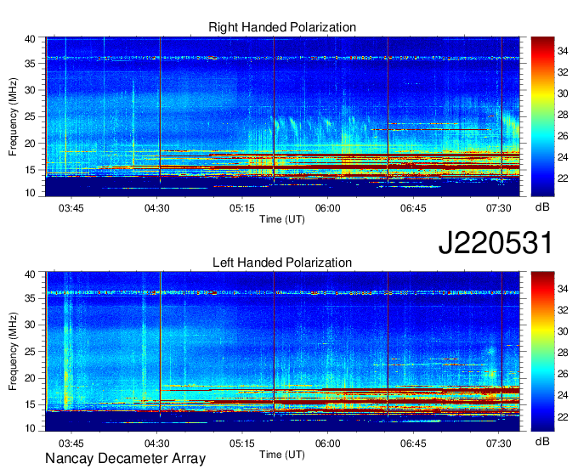578x469 pixels.
Task: Click the 34 dB tick on Right Handed colorbar
Action: coord(563,51)
